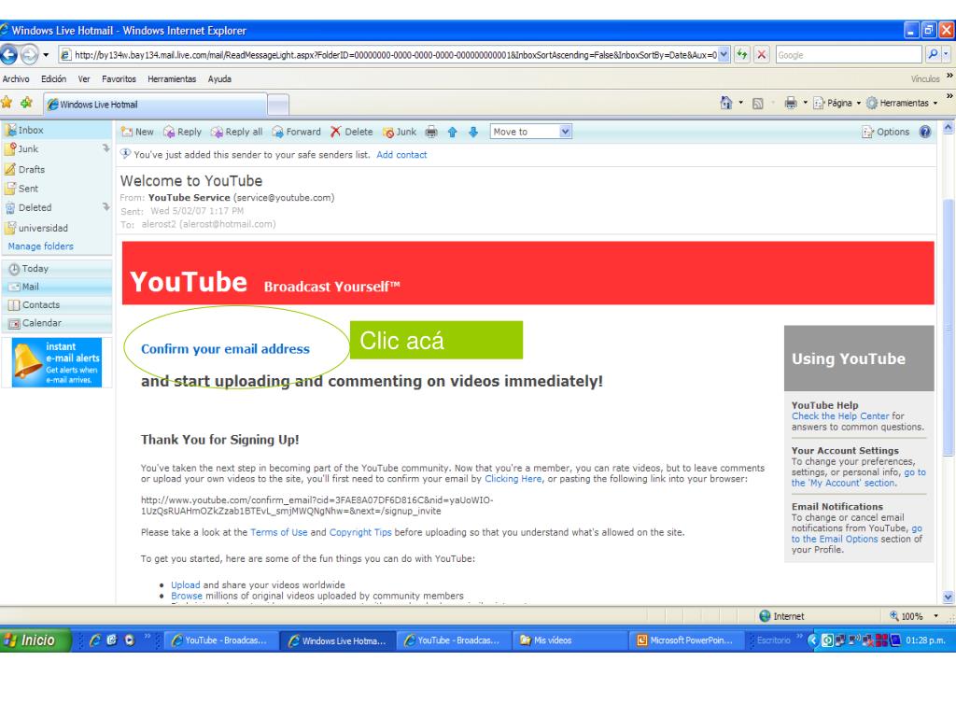Open the Ver menu
This screenshot has width=956, height=717.
click(x=84, y=79)
